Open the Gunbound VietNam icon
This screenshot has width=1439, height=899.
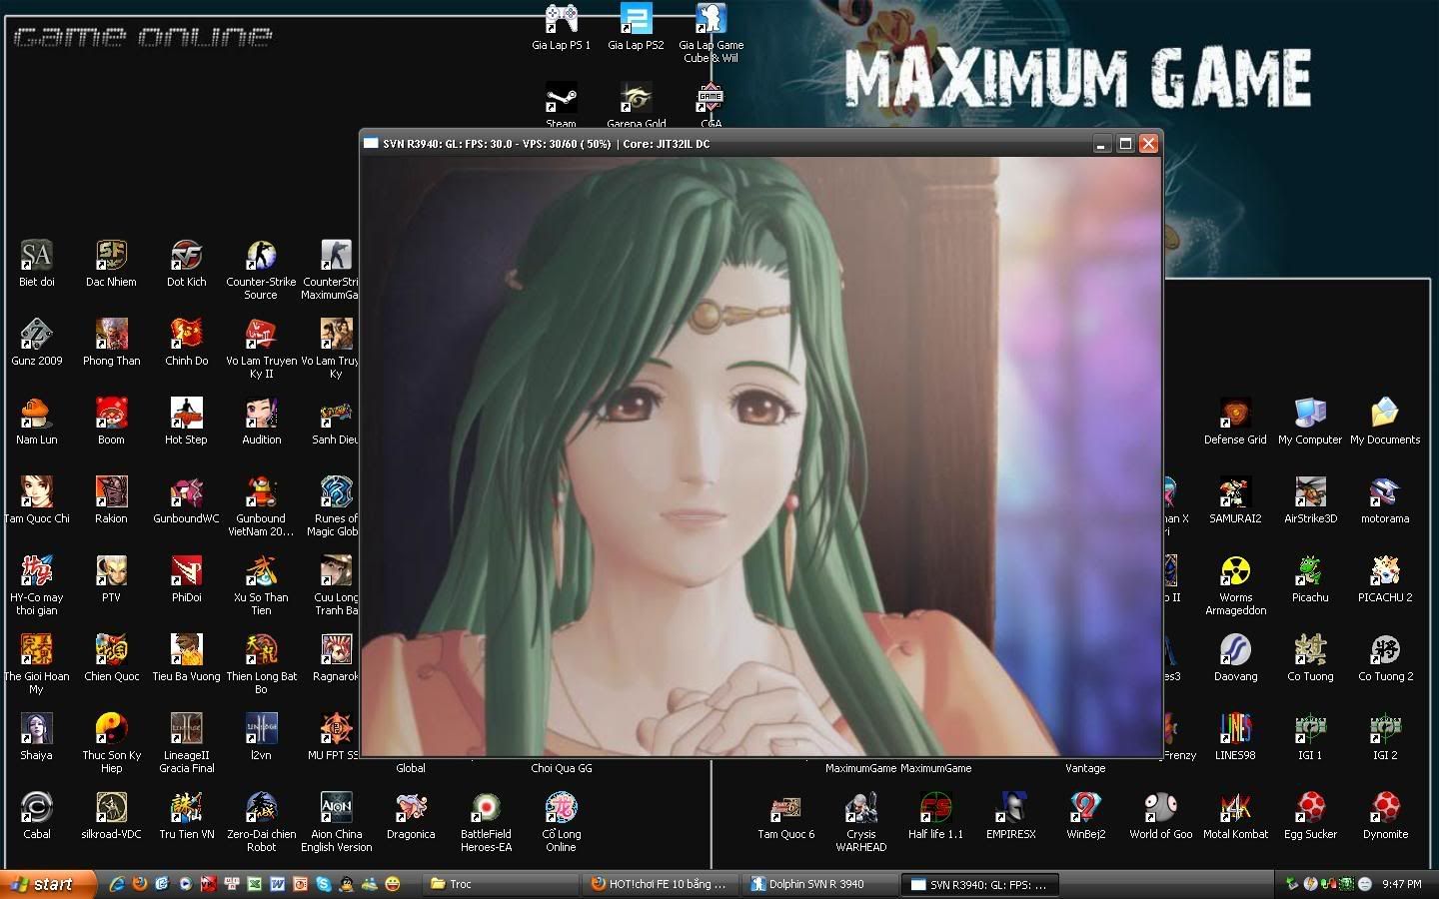point(261,492)
